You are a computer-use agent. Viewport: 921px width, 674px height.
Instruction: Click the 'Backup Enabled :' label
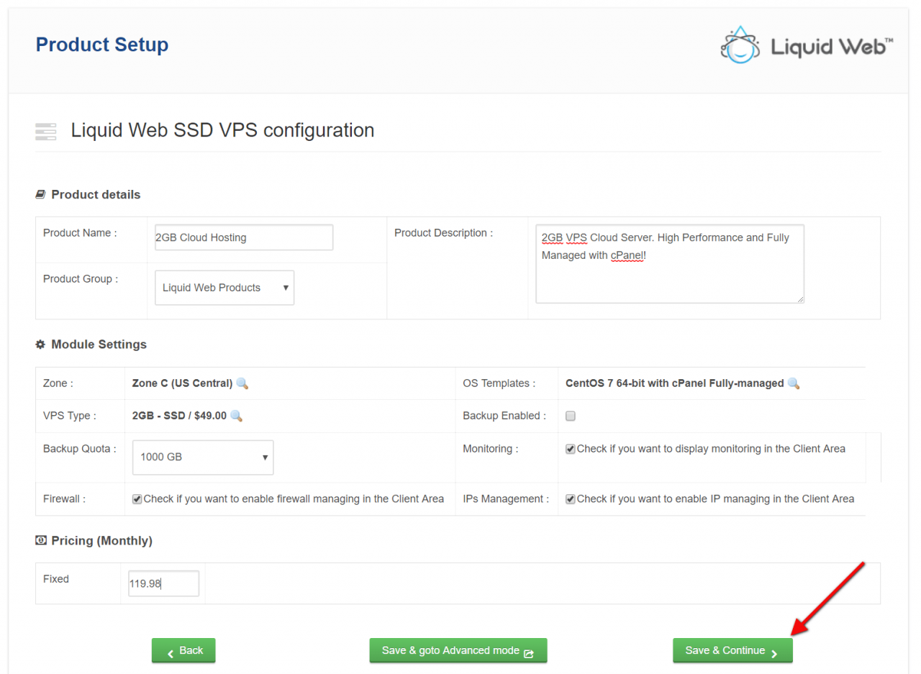504,416
